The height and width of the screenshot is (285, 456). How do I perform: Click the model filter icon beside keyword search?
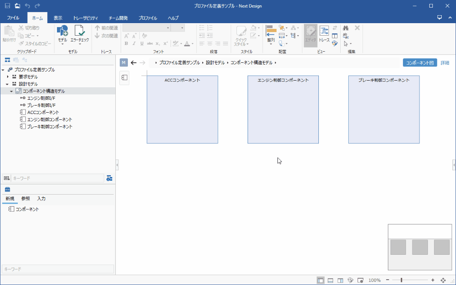point(110,178)
